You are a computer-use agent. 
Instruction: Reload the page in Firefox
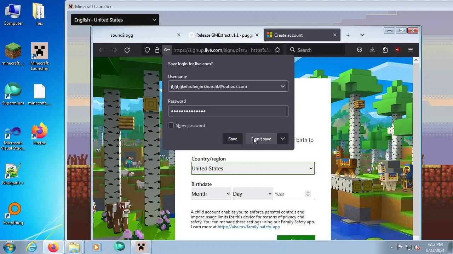[127, 50]
